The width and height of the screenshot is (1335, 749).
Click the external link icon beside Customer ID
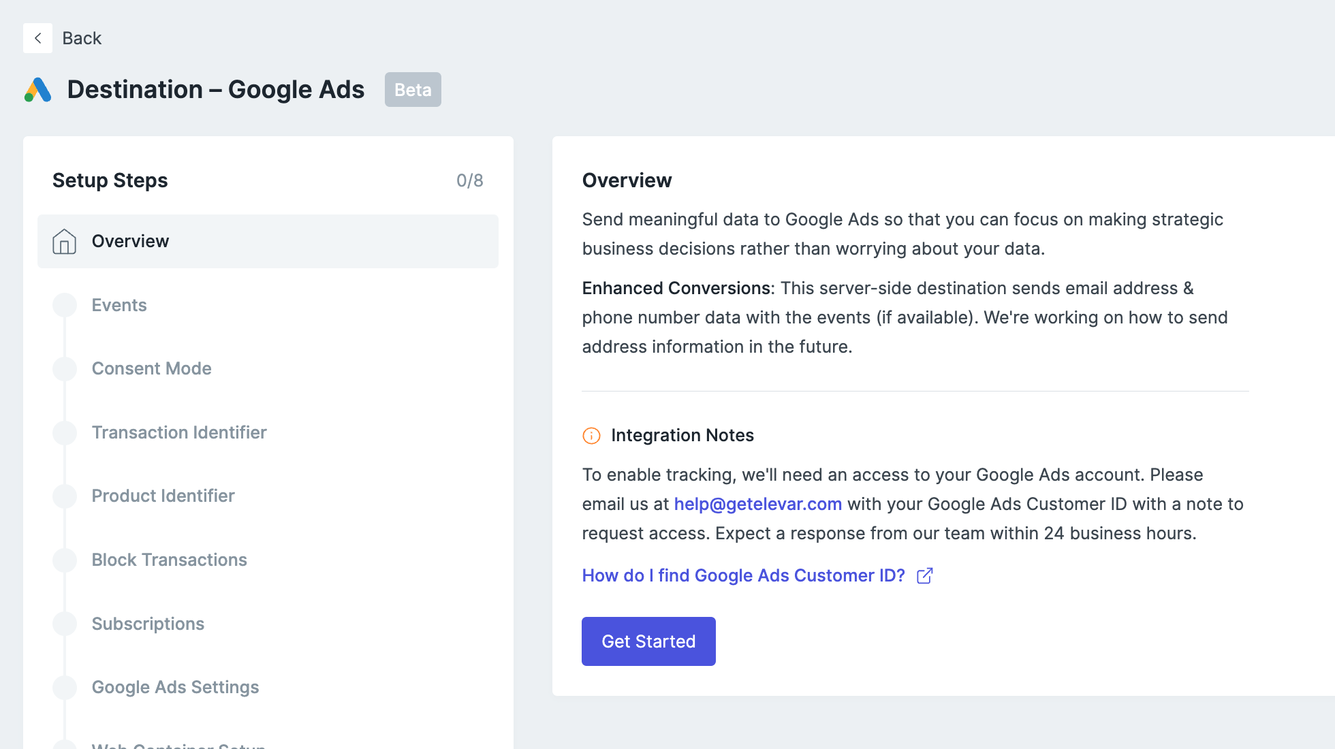click(x=924, y=576)
